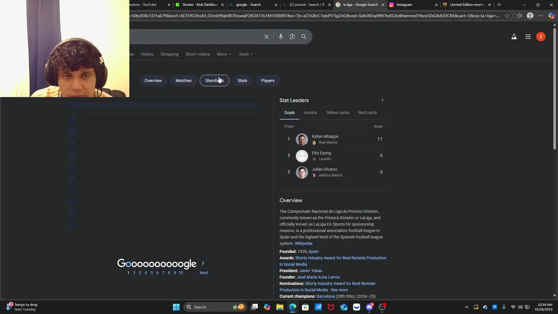
Task: Select the Players chip
Action: [268, 81]
